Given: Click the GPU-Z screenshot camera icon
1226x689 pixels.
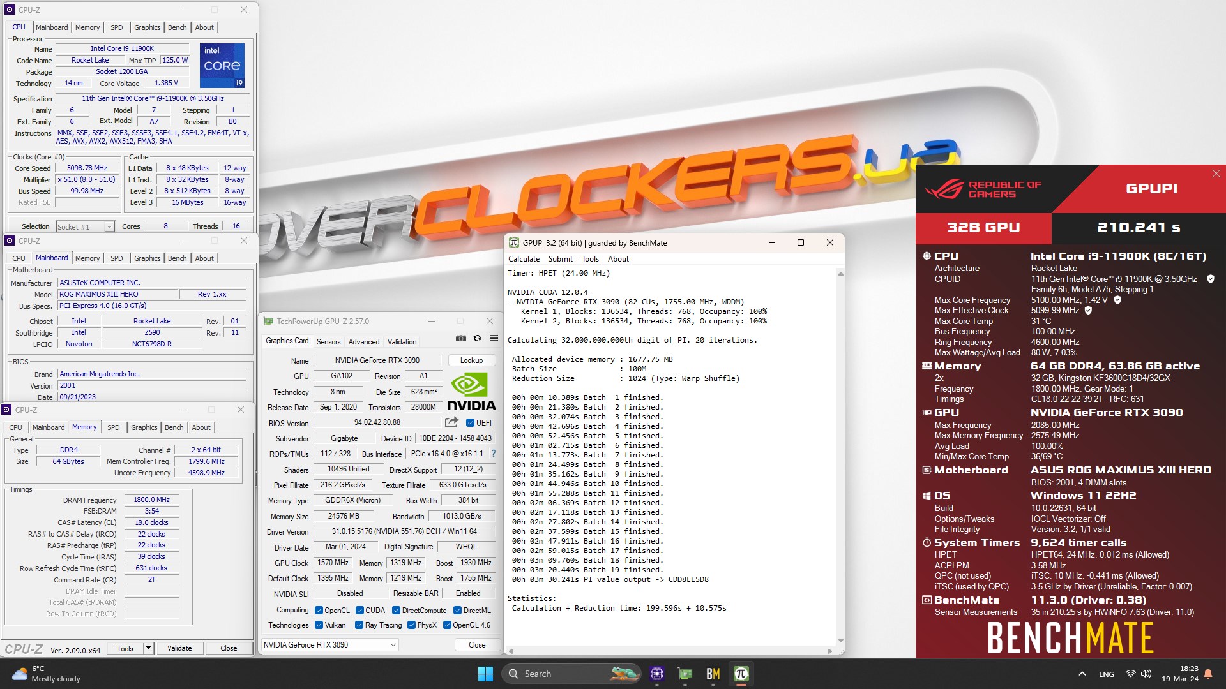Looking at the screenshot, I should coord(461,338).
